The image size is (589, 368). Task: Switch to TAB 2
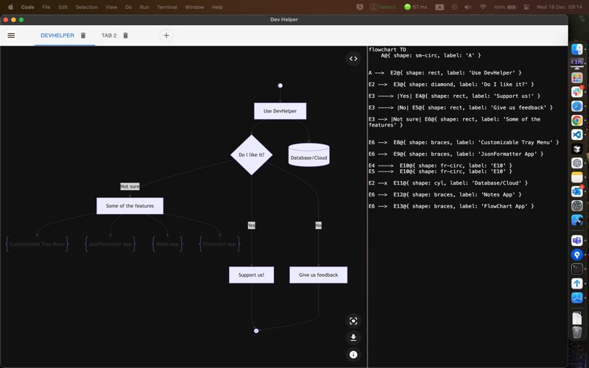tap(109, 35)
